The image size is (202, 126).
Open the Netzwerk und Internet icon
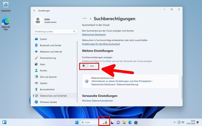coord(36,52)
